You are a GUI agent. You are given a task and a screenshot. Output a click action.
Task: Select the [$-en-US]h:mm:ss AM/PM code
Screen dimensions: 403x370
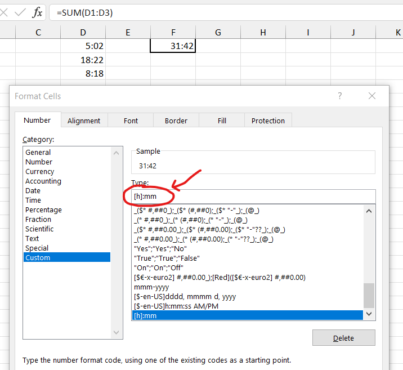click(248, 306)
